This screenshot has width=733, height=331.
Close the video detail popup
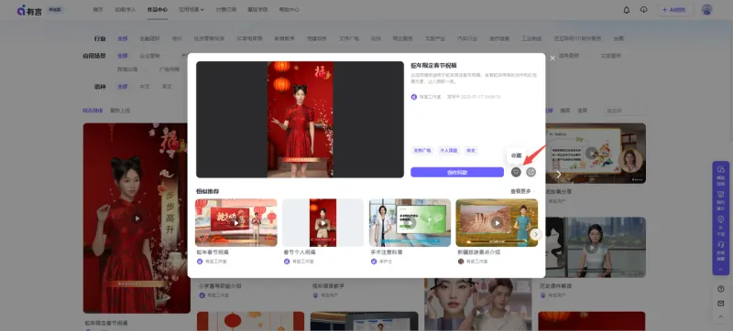[552, 59]
